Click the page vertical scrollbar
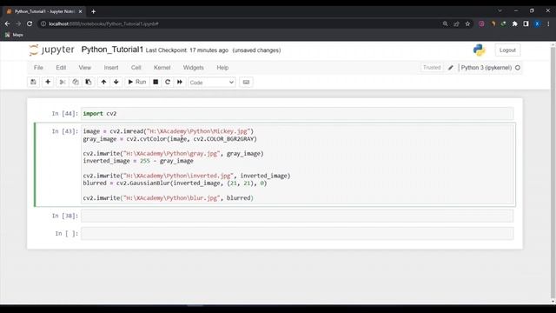The width and height of the screenshot is (556, 313). [553, 172]
